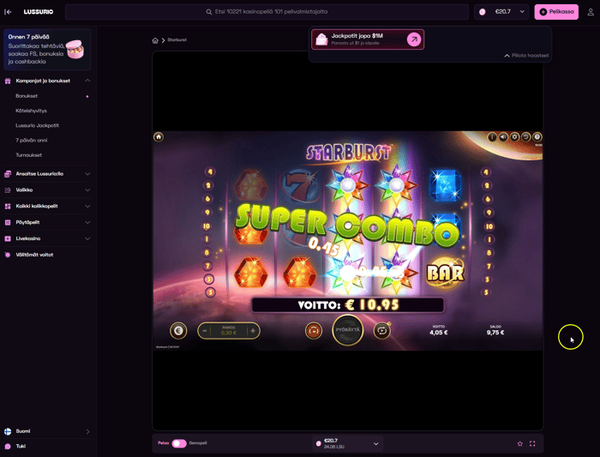Open Starburst game help question icon

click(537, 136)
